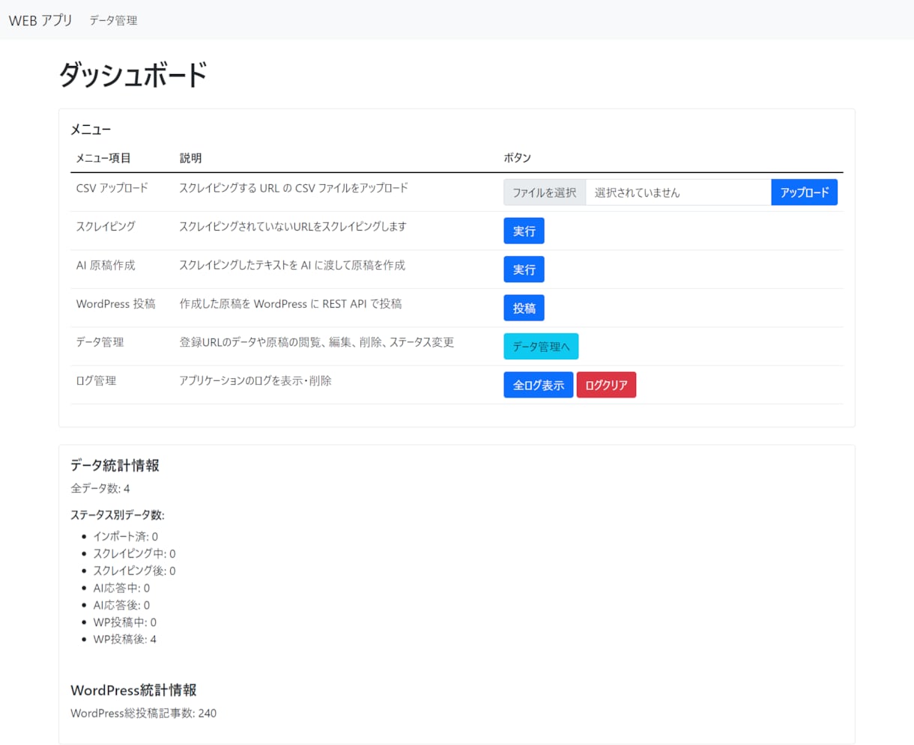
Task: Select the AI応答中: 0 list item
Action: pos(121,589)
